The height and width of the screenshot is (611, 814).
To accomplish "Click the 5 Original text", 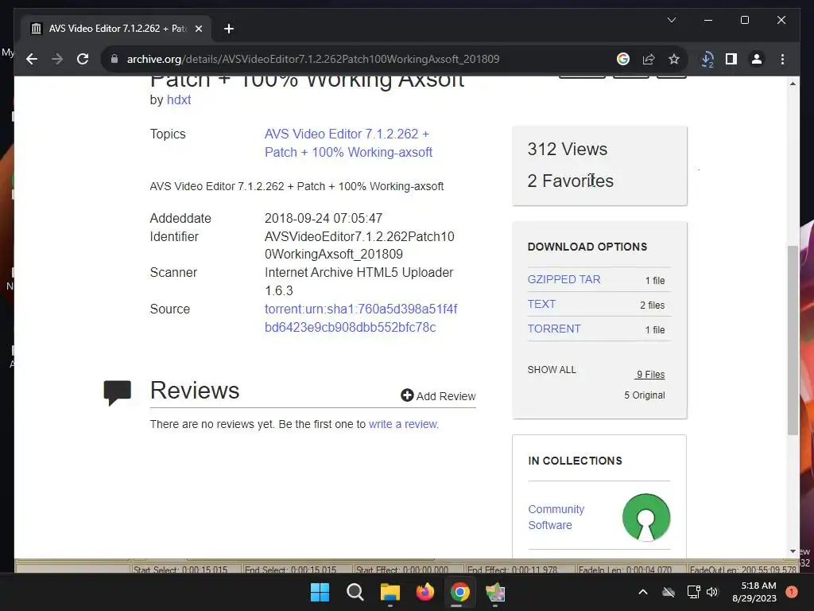I will coord(644,395).
